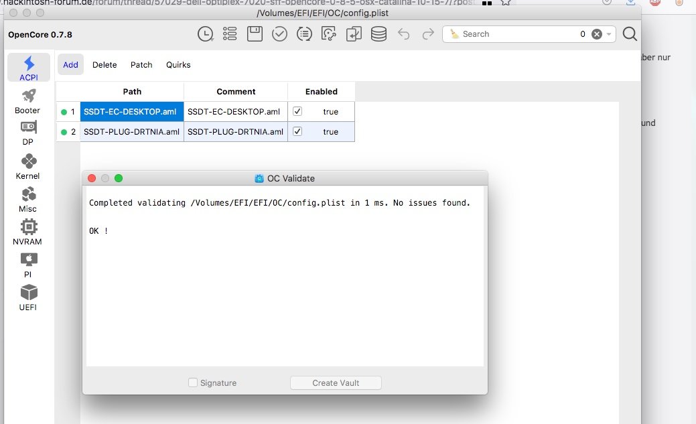Toggle Enabled checkbox for SSDT-PLUG-DRTNIA.aml

(297, 131)
